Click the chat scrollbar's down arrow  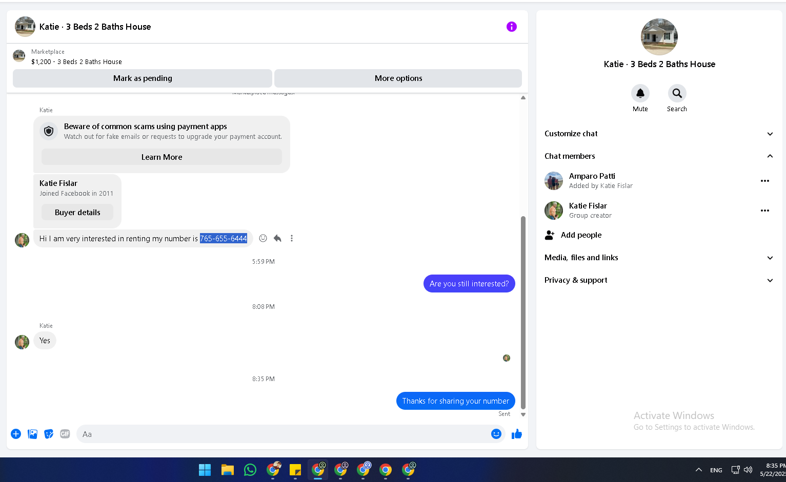coord(523,414)
